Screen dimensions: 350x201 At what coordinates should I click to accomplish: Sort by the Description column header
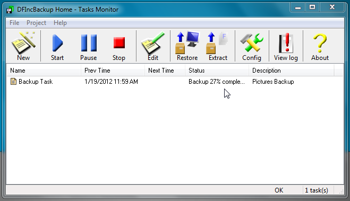click(x=291, y=71)
